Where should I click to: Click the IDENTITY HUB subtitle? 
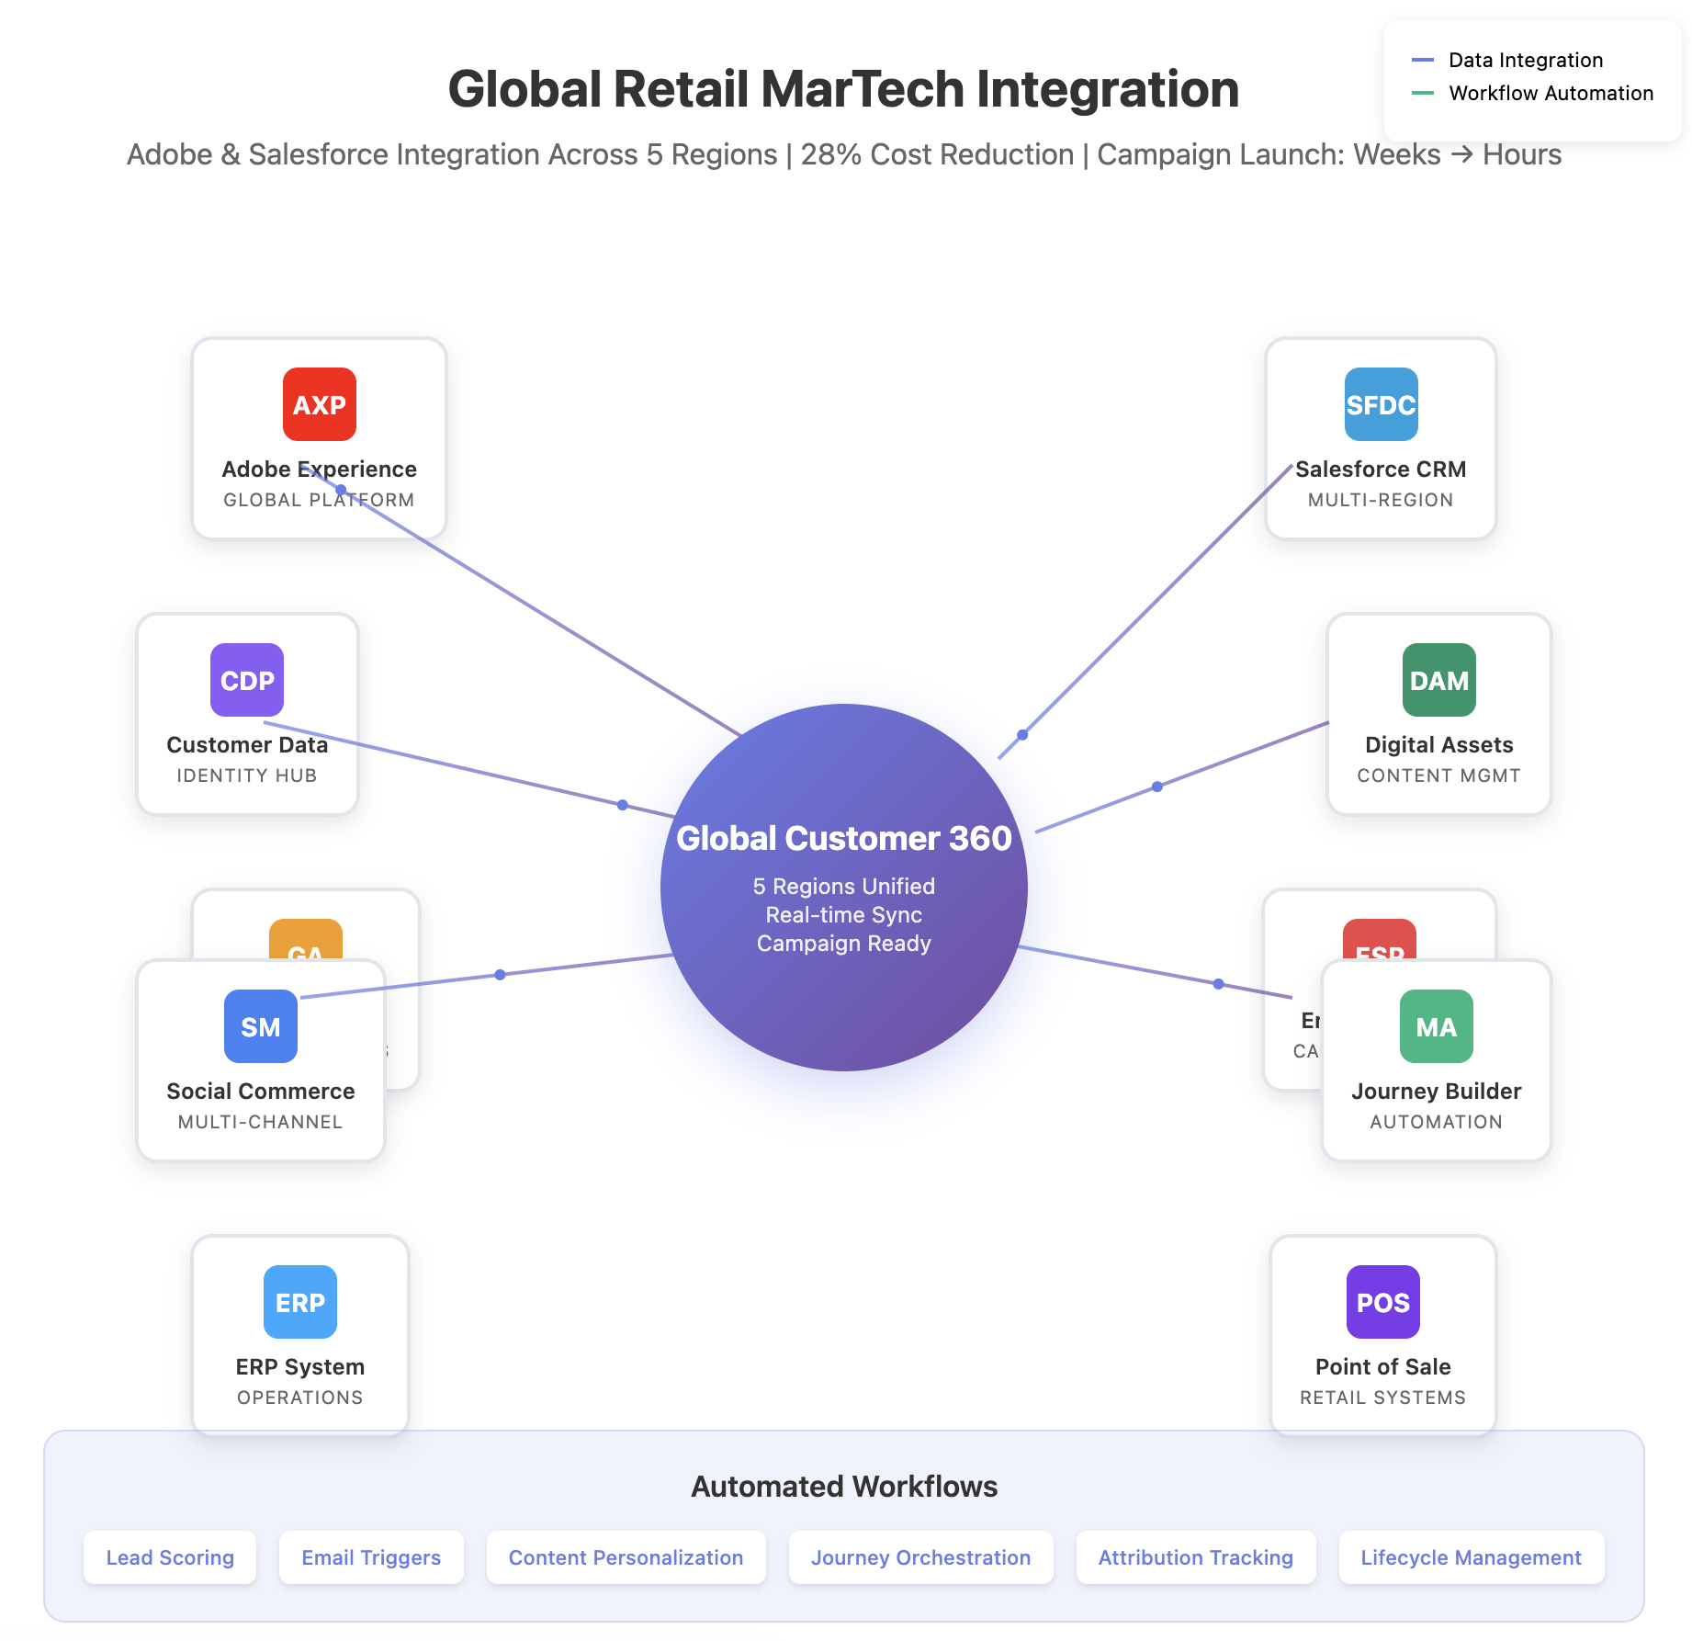coord(247,775)
